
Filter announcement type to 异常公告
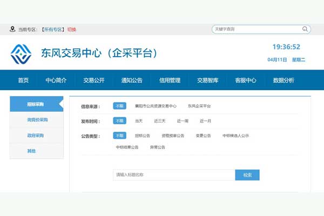(158, 147)
